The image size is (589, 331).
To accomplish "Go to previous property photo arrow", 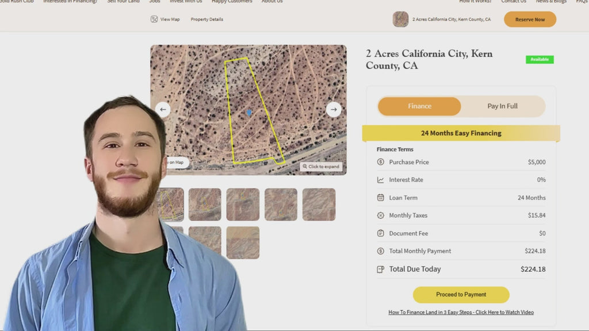I will point(163,109).
